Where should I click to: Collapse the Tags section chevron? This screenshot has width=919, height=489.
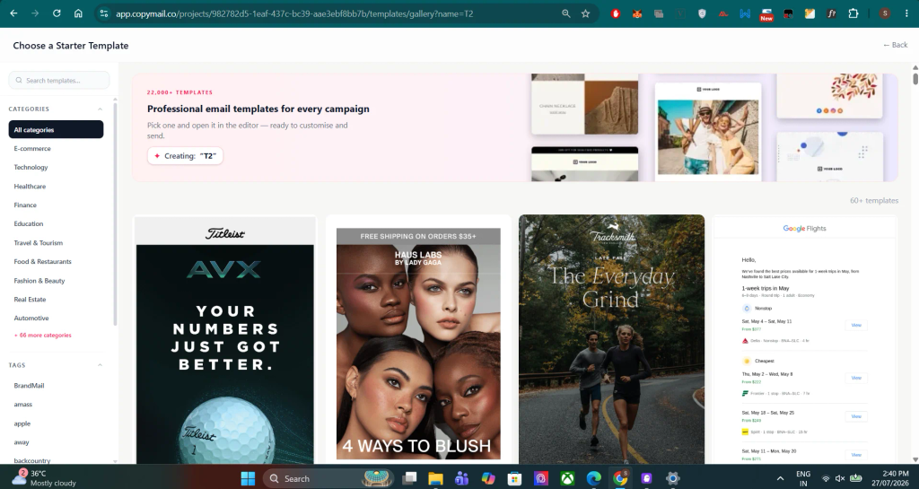click(x=100, y=365)
